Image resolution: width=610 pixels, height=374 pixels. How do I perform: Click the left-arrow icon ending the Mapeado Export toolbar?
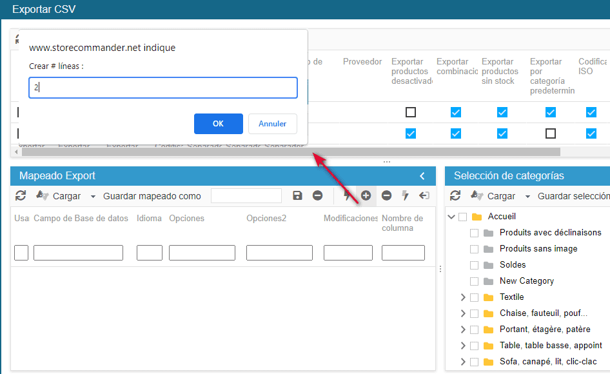tap(424, 195)
